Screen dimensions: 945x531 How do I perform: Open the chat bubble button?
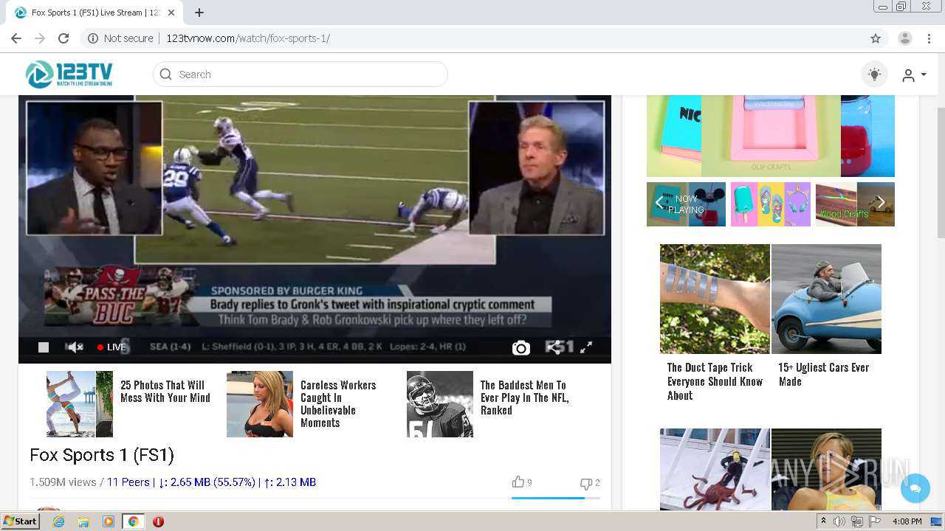[x=915, y=488]
